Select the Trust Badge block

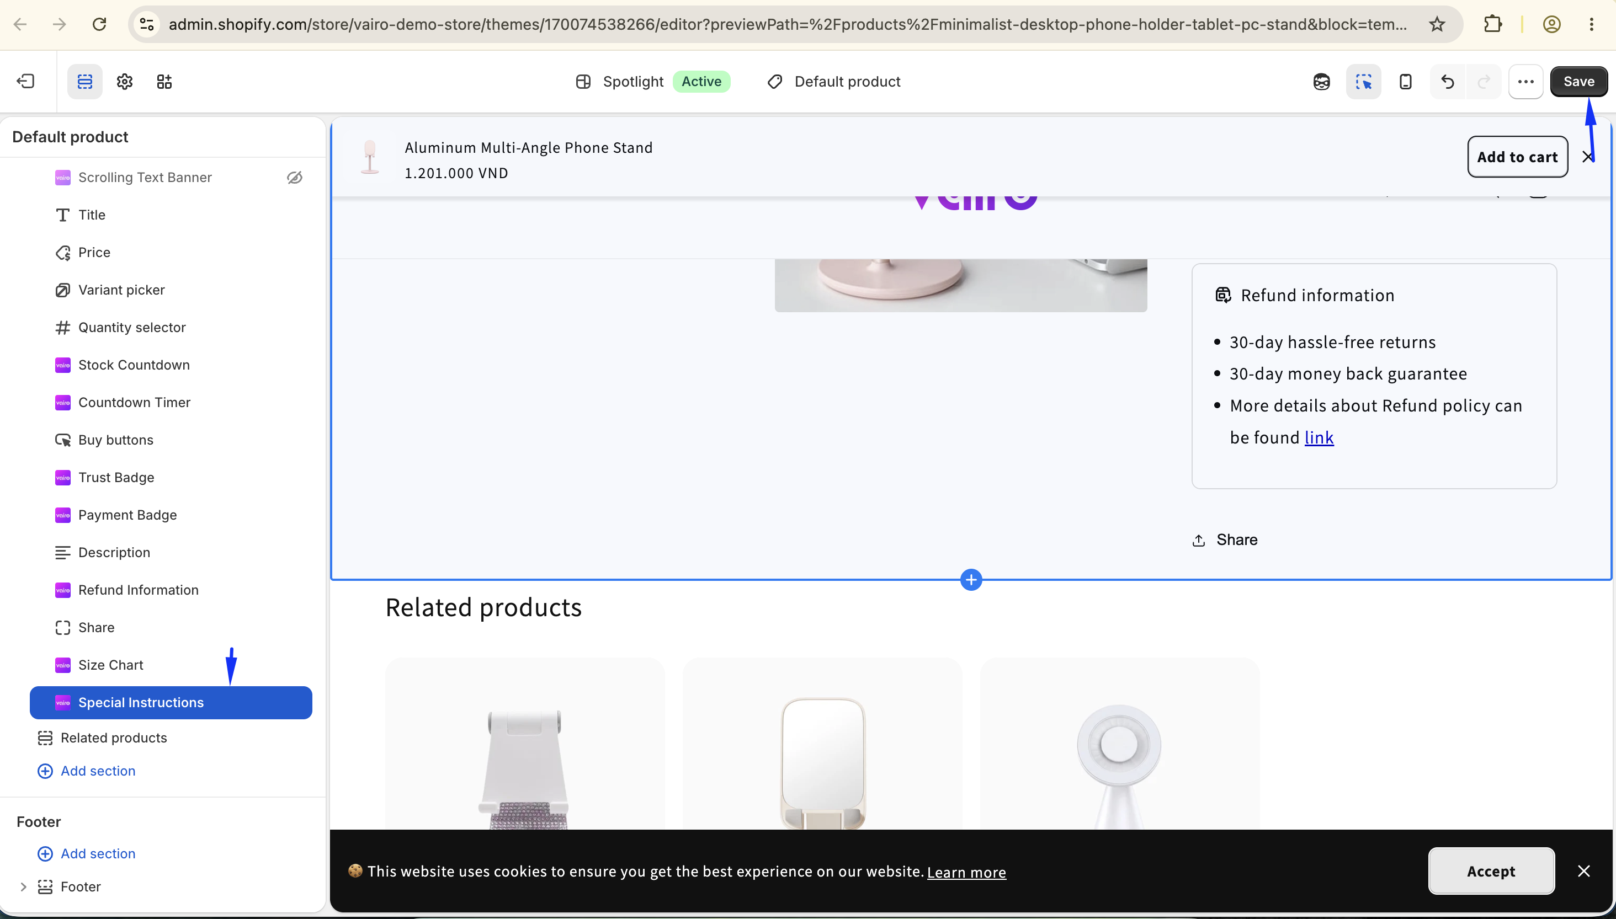coord(171,478)
